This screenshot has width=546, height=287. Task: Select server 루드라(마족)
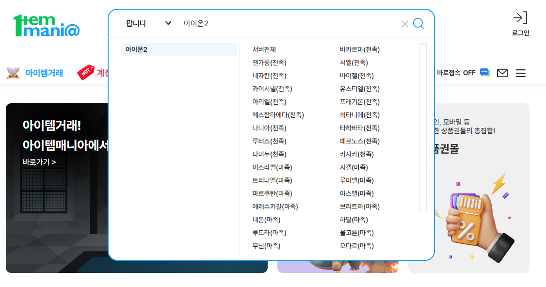[269, 233]
